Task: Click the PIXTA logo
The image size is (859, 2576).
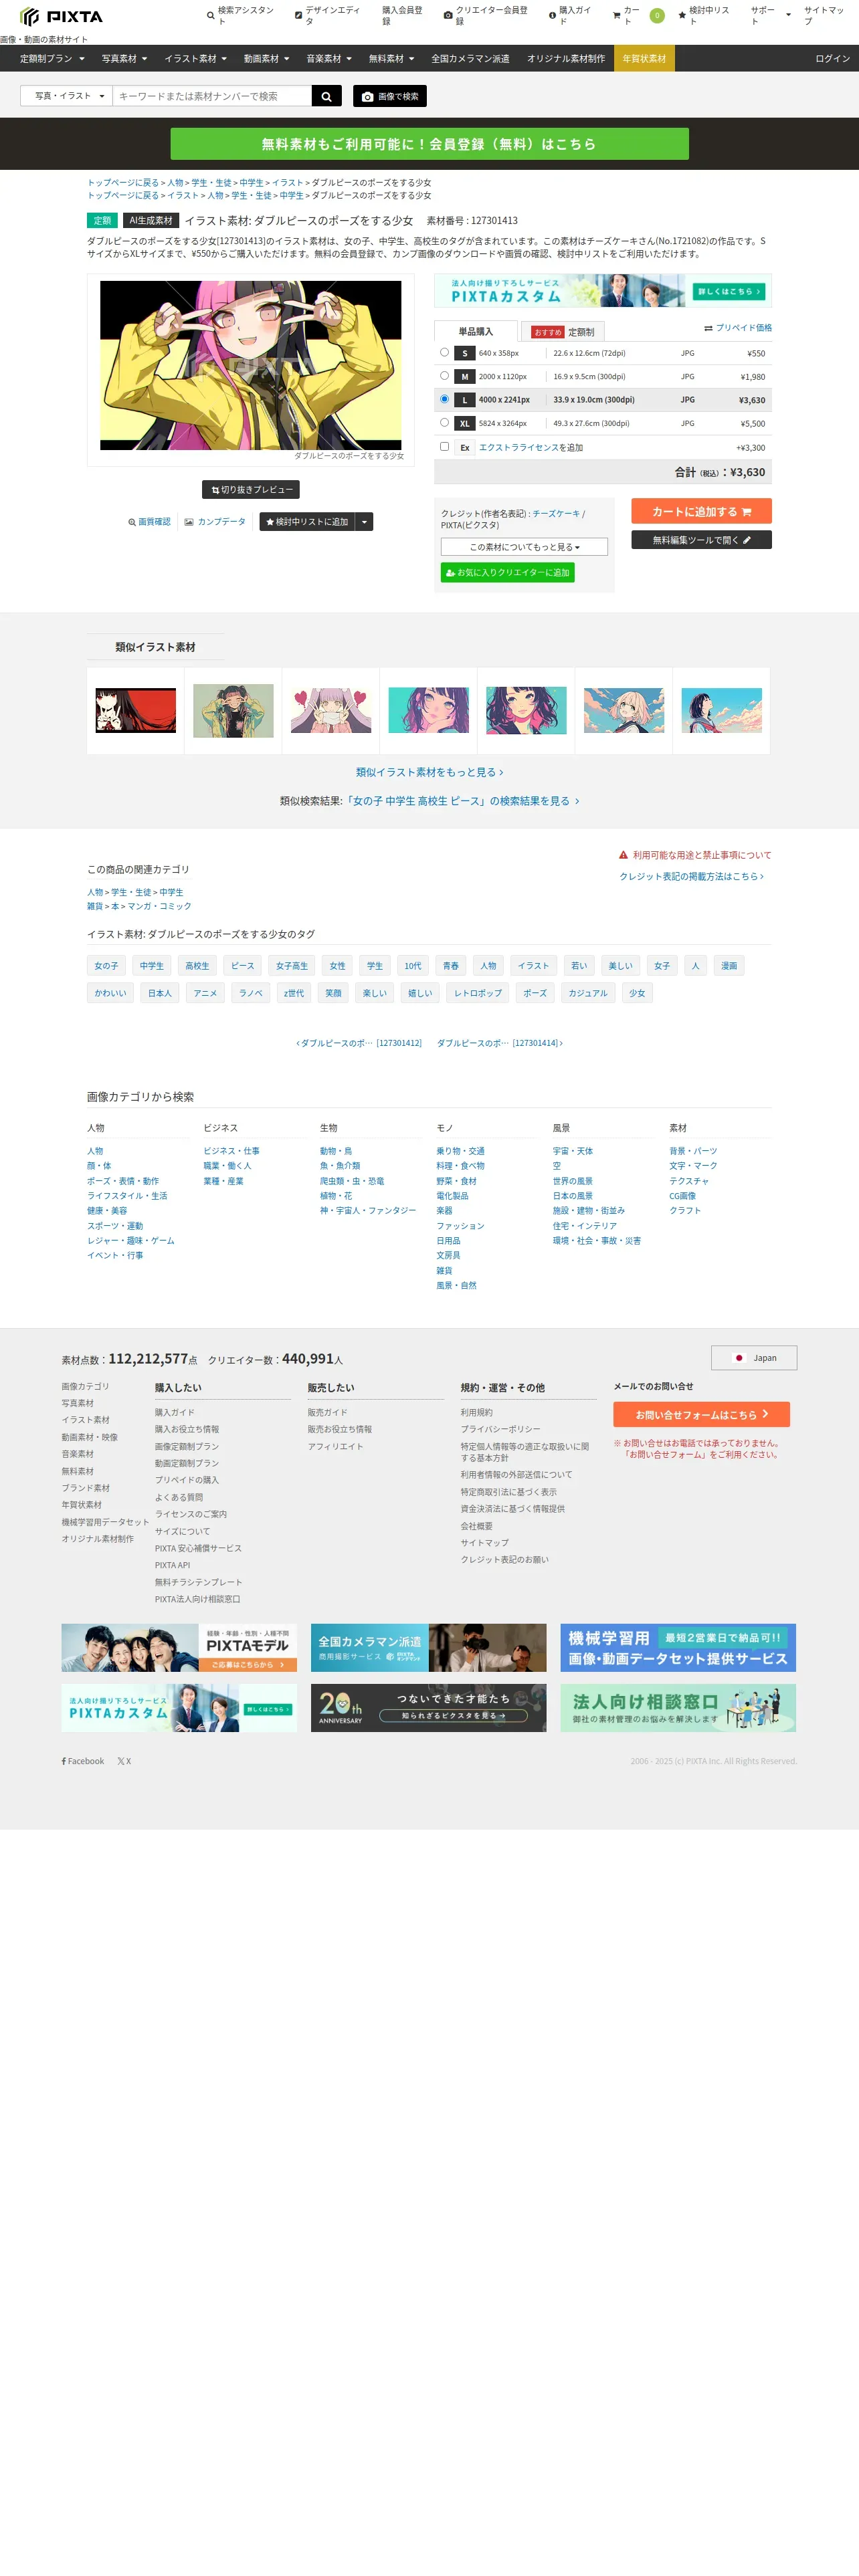Action: point(61,16)
